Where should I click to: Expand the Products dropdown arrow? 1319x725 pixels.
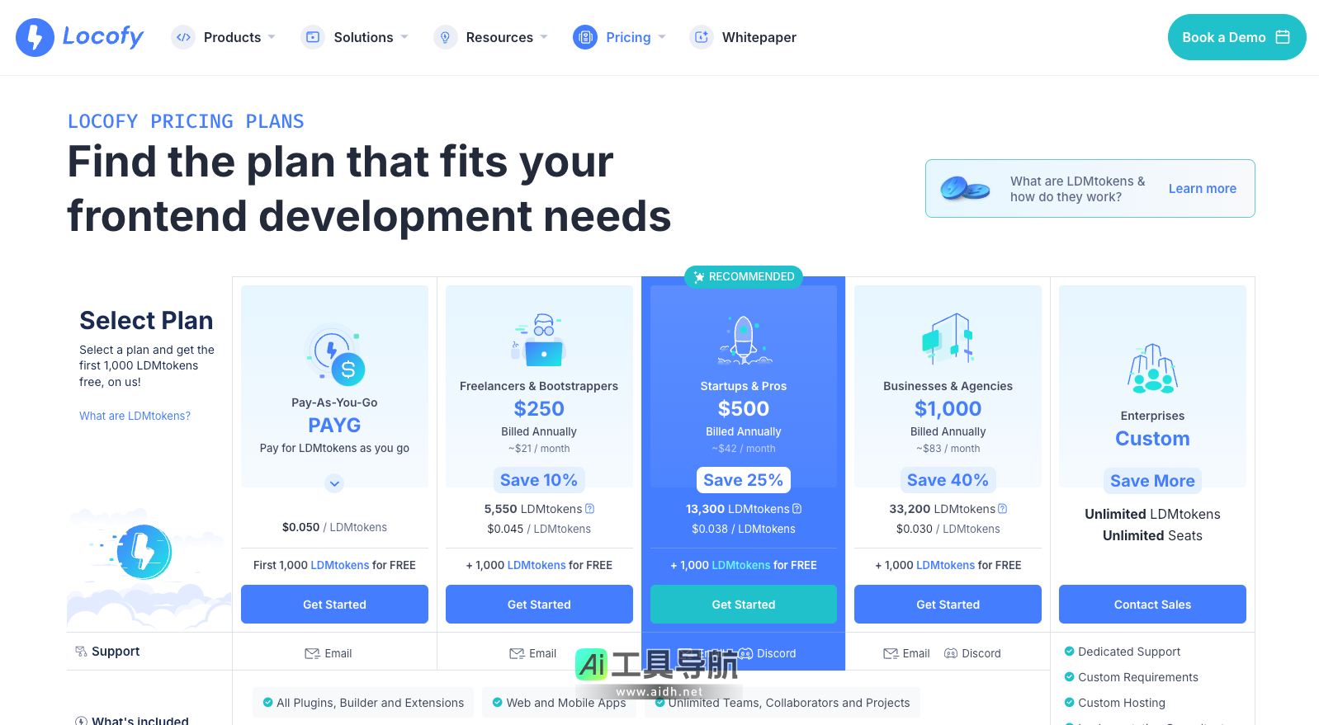(x=272, y=37)
